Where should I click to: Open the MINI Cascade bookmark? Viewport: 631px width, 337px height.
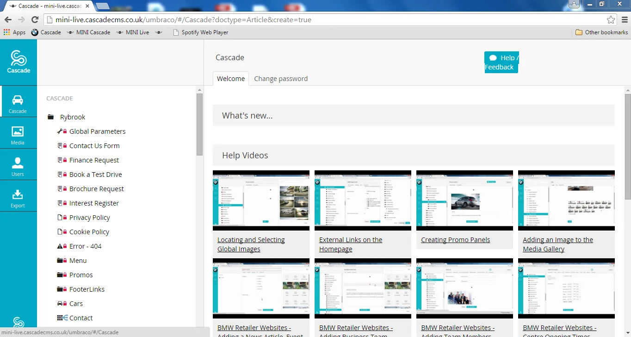pyautogui.click(x=88, y=32)
